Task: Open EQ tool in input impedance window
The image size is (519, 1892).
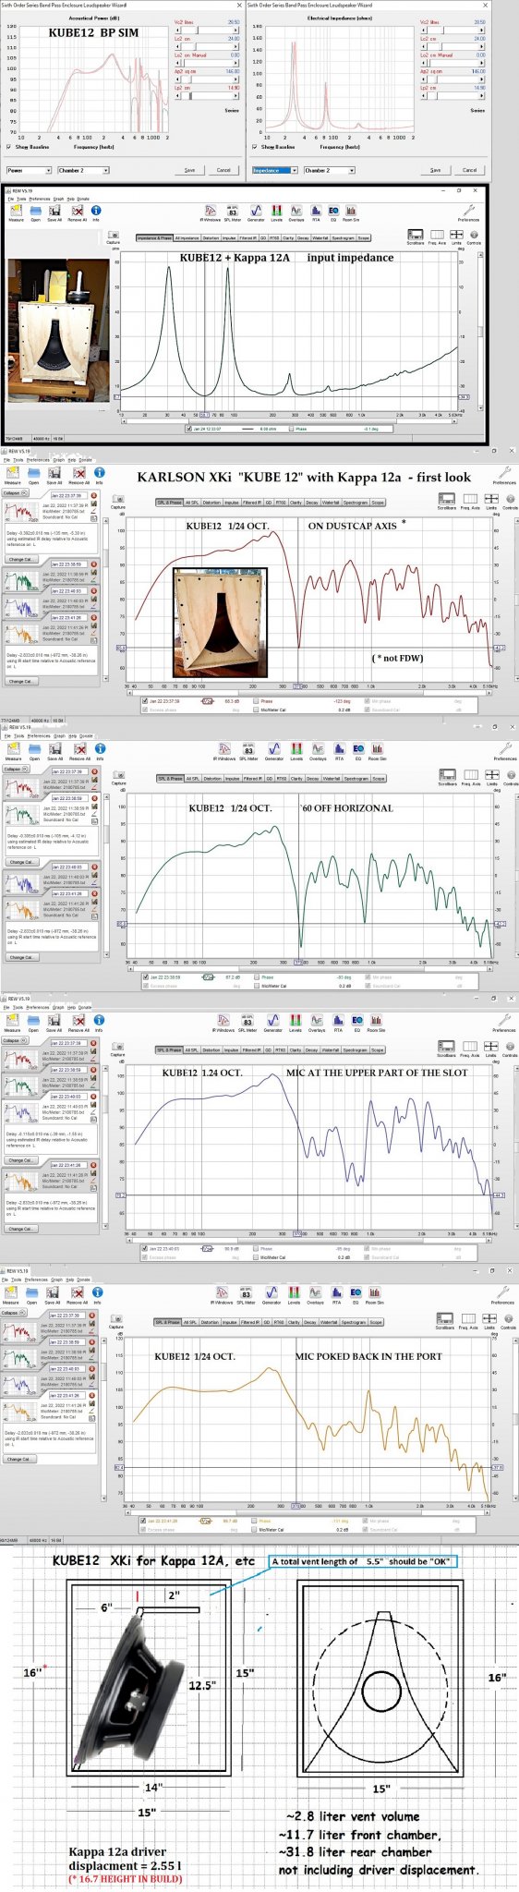Action: (332, 212)
